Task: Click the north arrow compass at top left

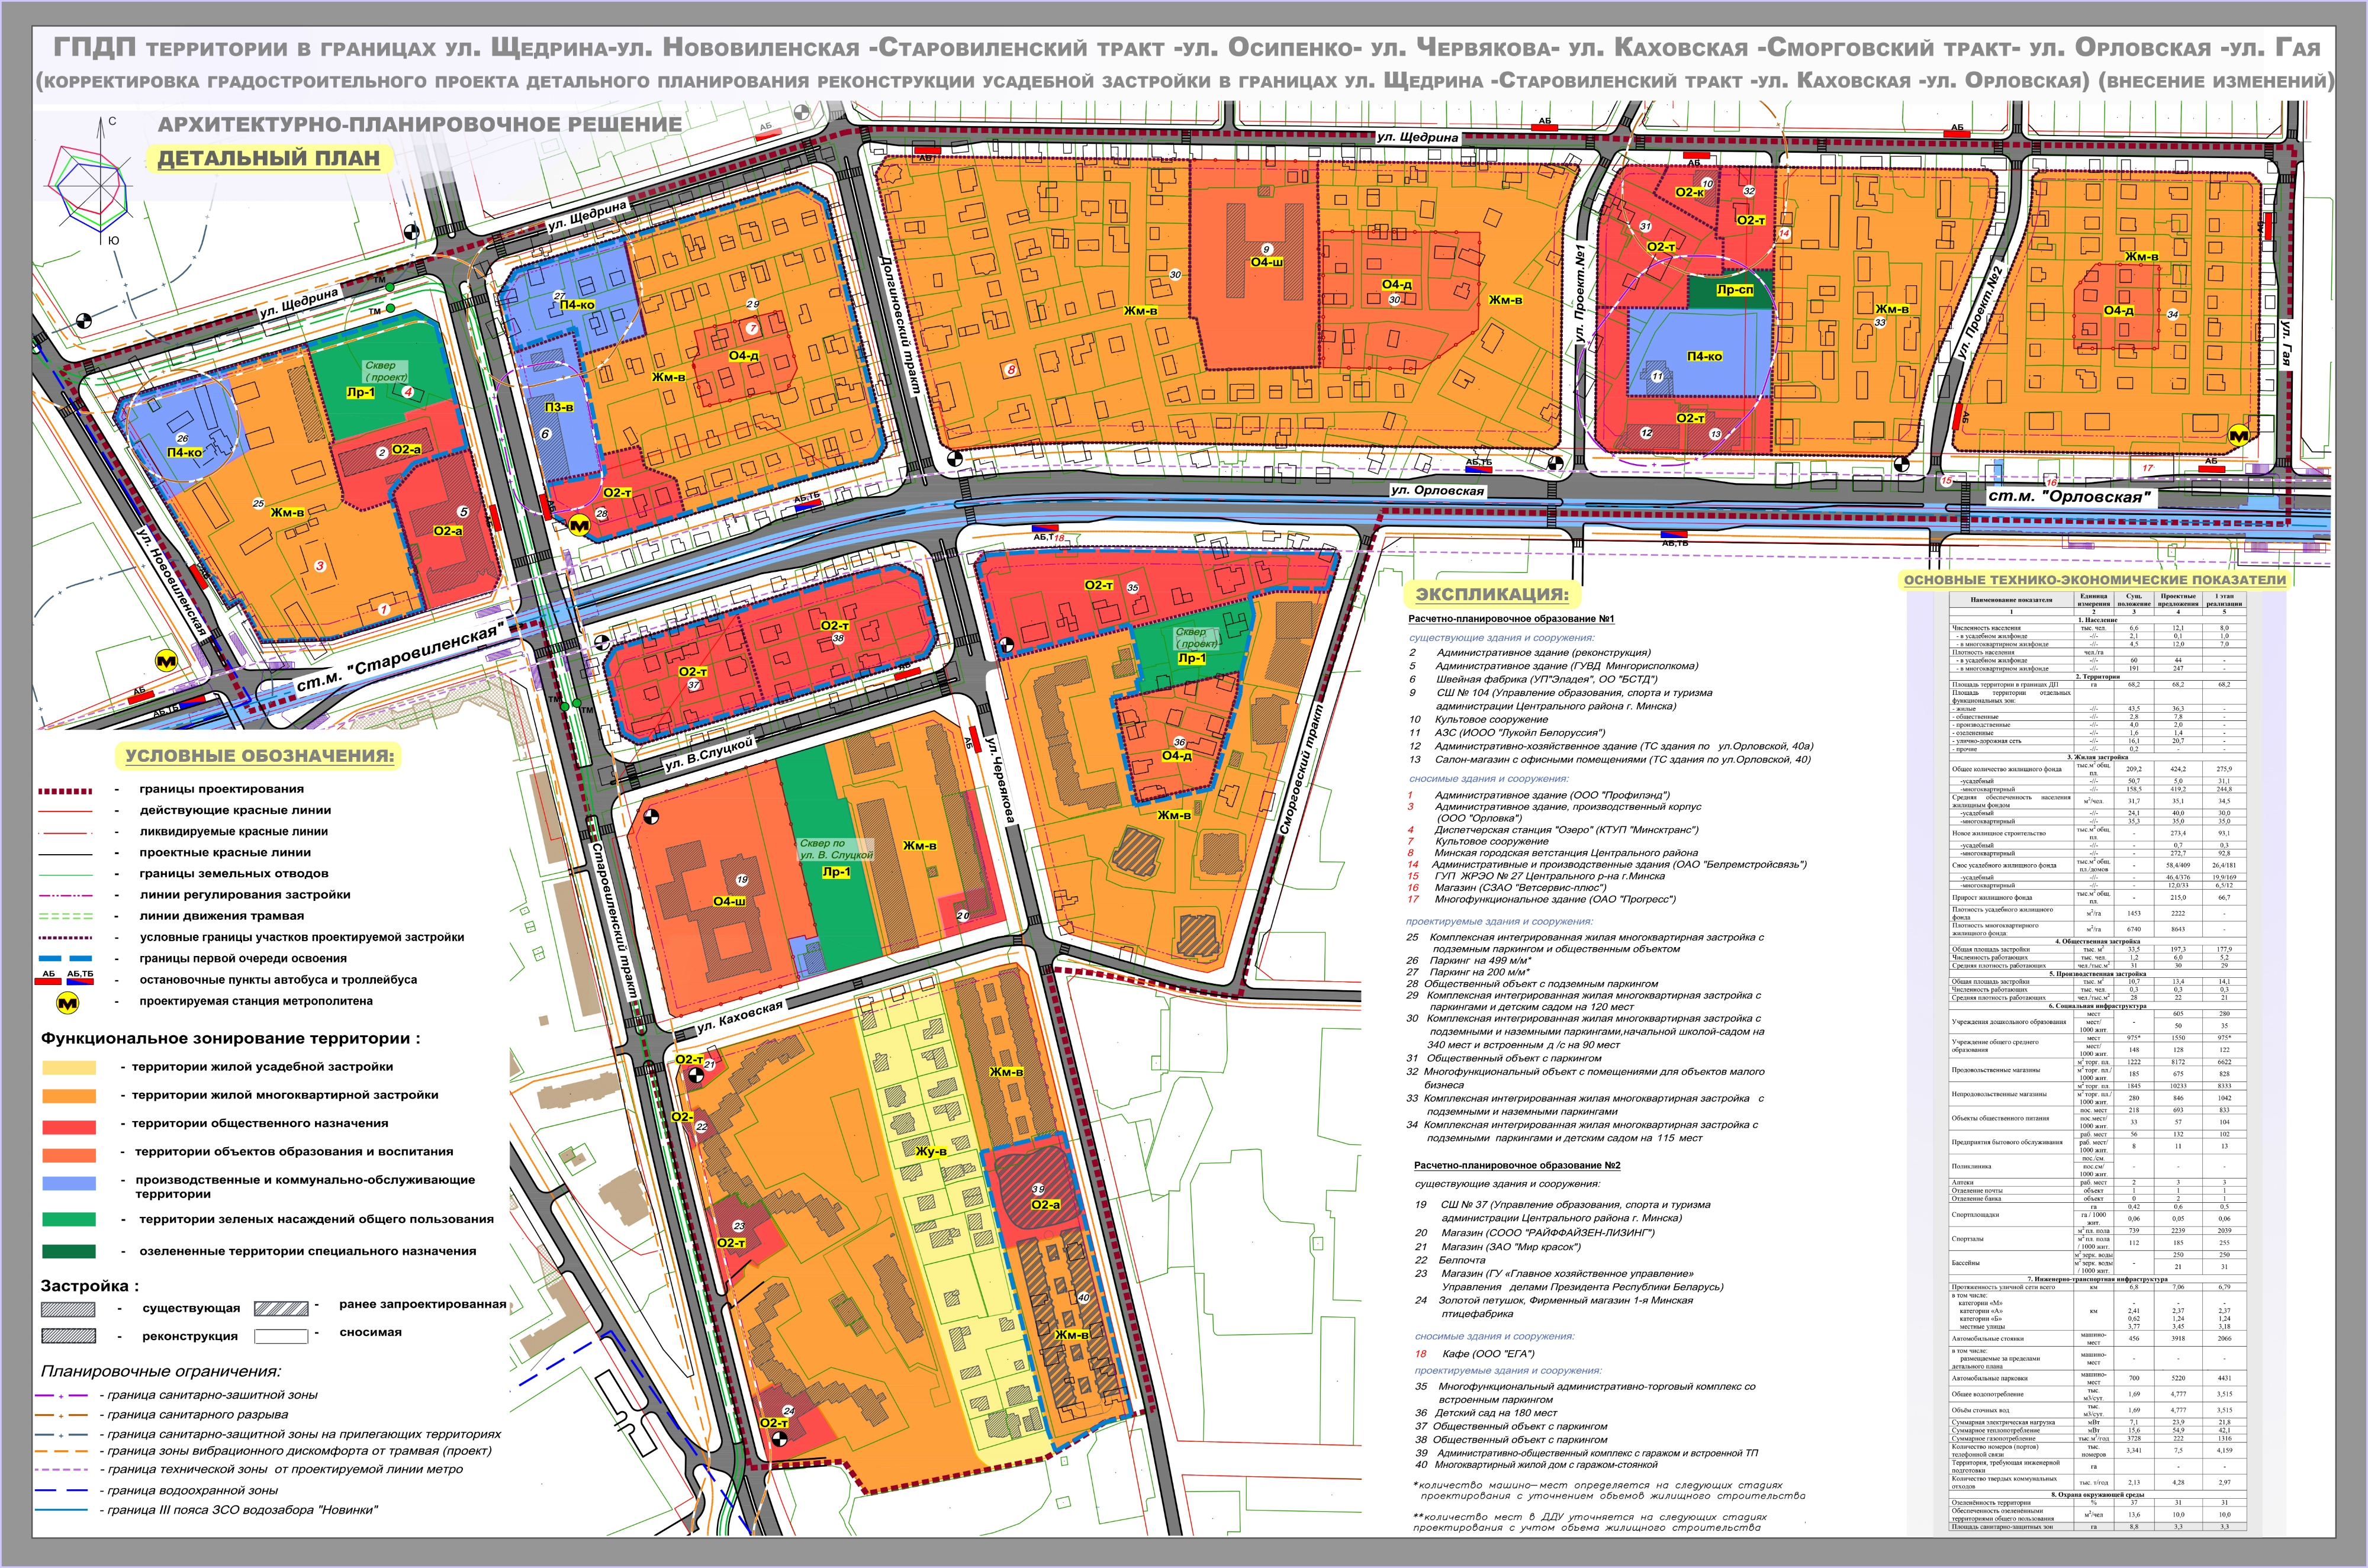Action: click(x=100, y=131)
